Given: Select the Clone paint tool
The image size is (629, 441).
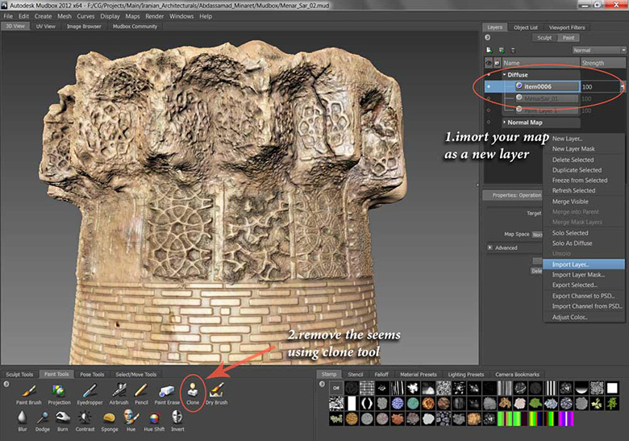Looking at the screenshot, I should [193, 391].
